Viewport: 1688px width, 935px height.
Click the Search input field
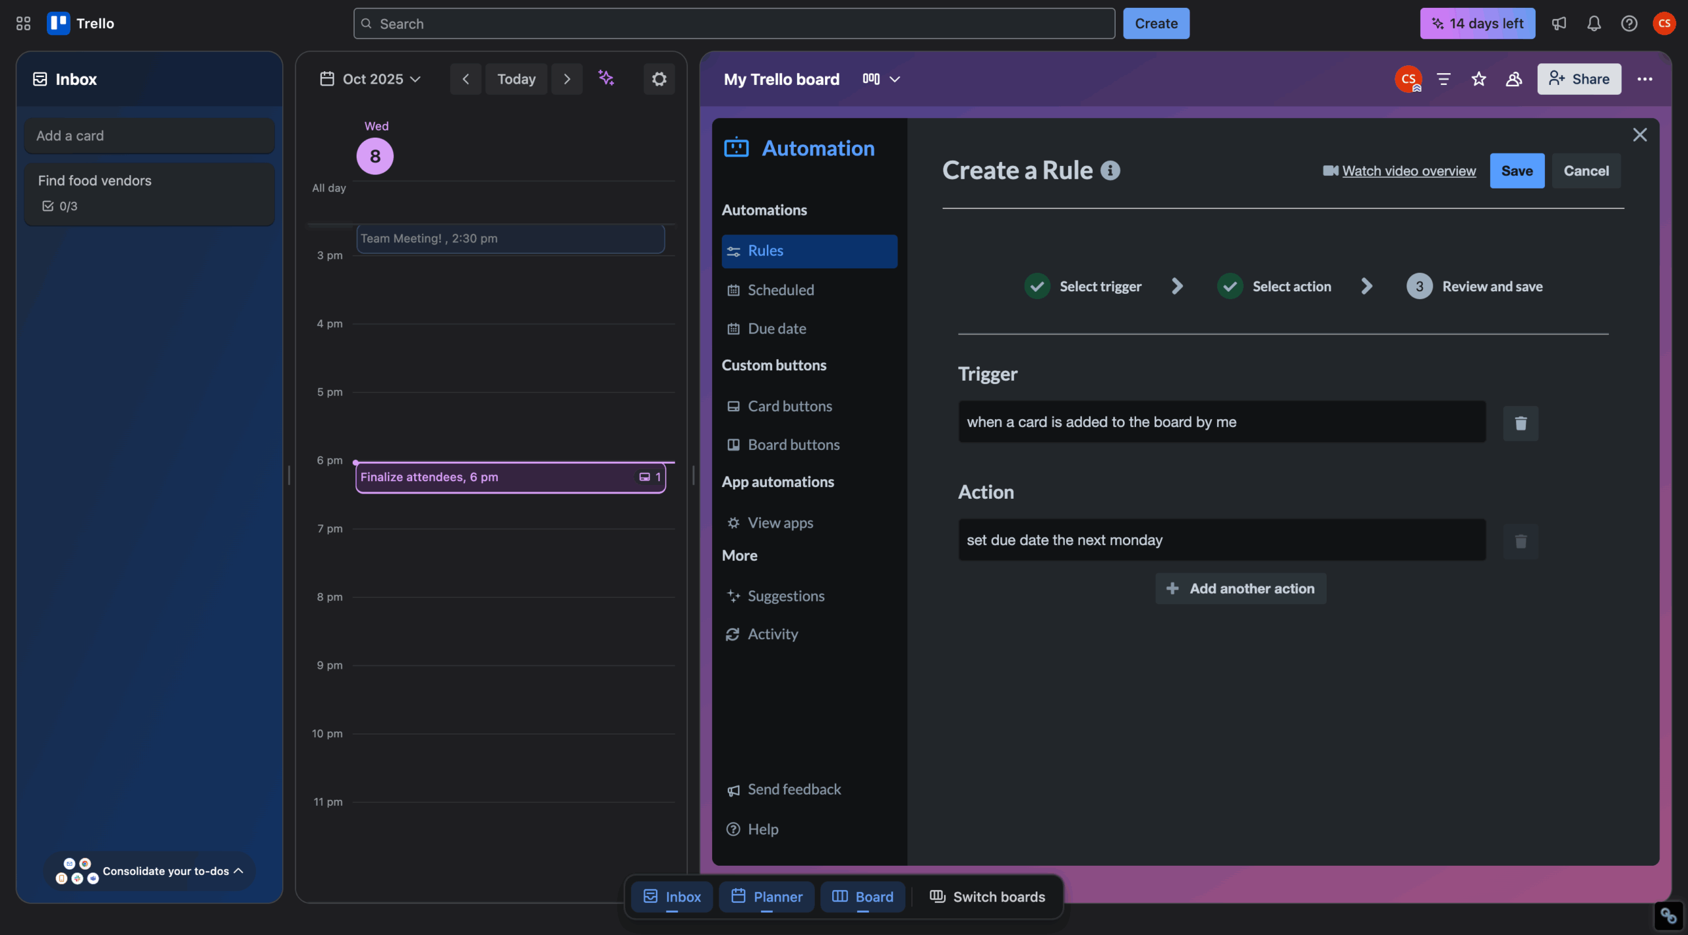click(732, 23)
